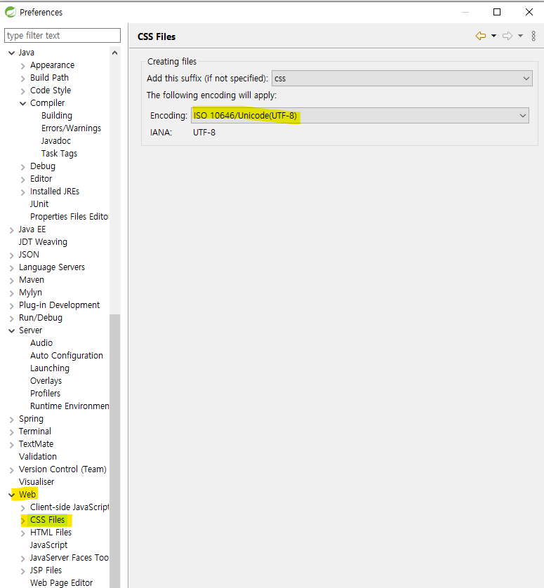Expand the Java EE node
This screenshot has width=544, height=588.
click(x=12, y=230)
